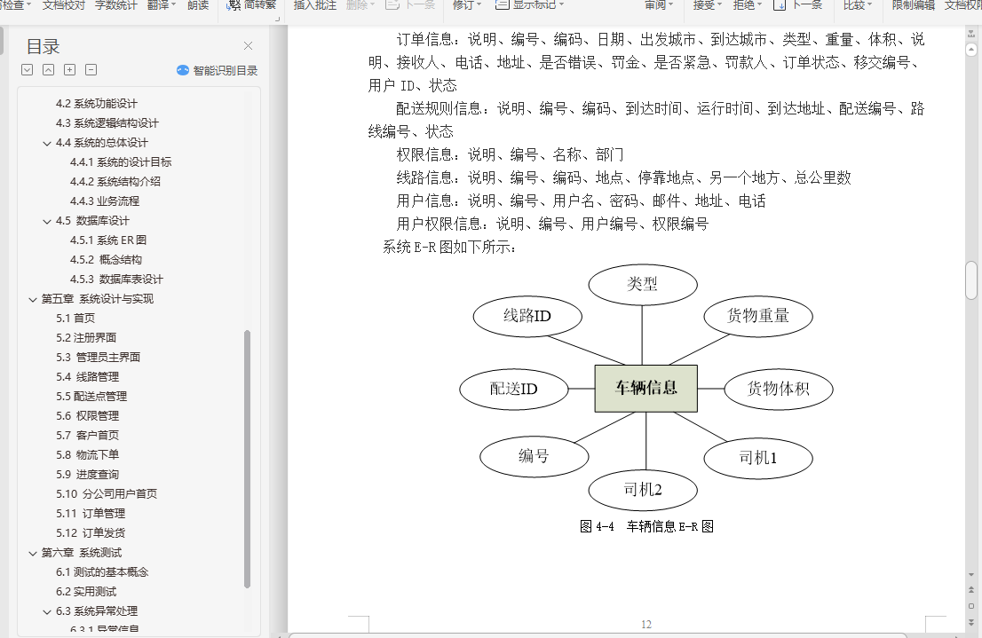982x638 pixels.
Task: Go to 4.5.2 概念结构 heading
Action: (106, 260)
